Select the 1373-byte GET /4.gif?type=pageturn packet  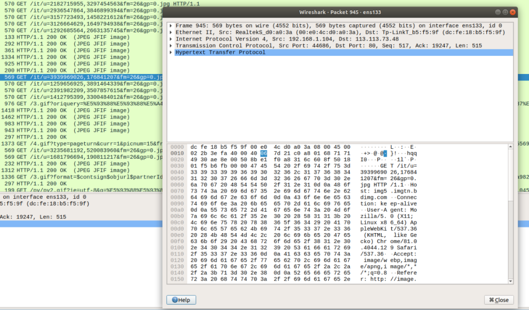81,143
